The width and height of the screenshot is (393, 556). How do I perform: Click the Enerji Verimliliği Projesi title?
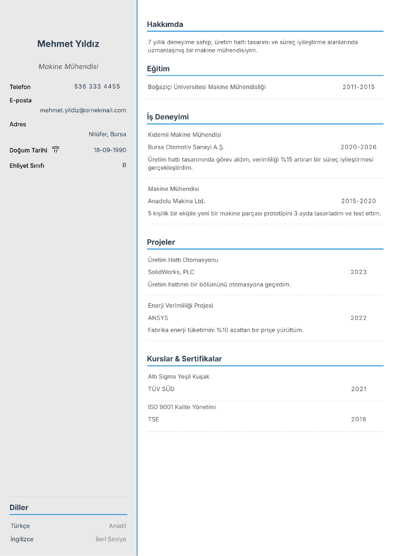click(x=180, y=306)
